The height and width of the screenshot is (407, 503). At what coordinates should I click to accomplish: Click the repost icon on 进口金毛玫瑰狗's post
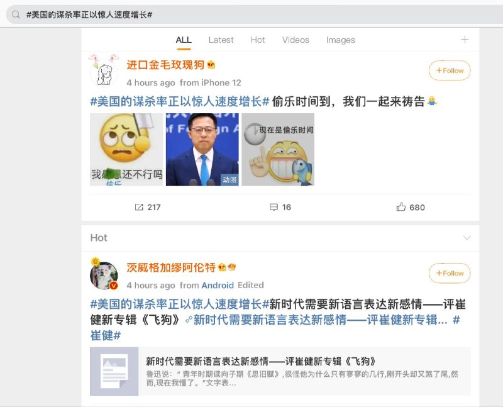(140, 208)
